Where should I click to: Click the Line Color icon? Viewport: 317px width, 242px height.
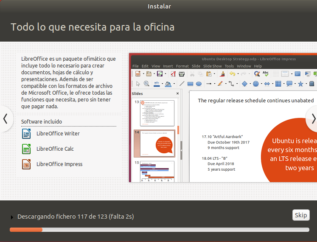(157, 84)
